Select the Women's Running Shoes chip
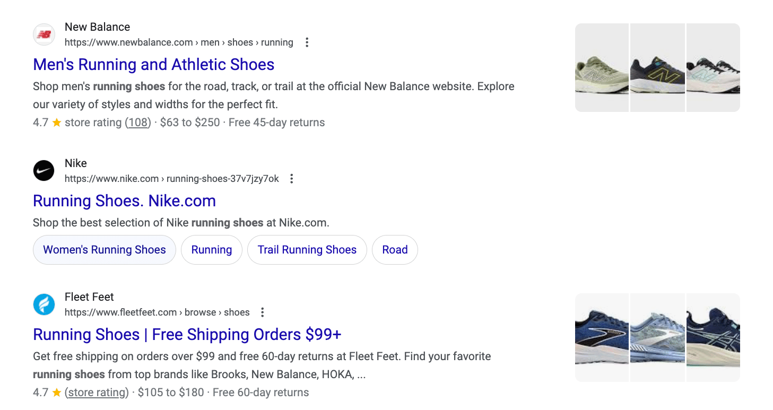This screenshot has width=773, height=410. 104,249
